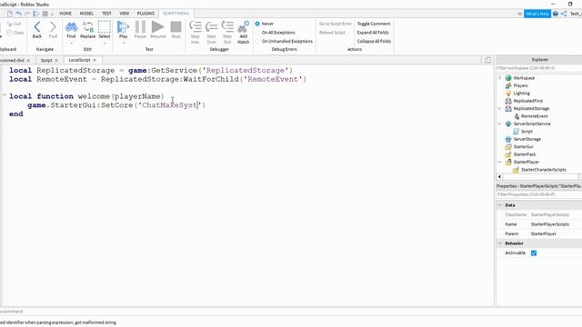Open the What's New button
Viewport: 582px width, 327px height.
tap(537, 14)
